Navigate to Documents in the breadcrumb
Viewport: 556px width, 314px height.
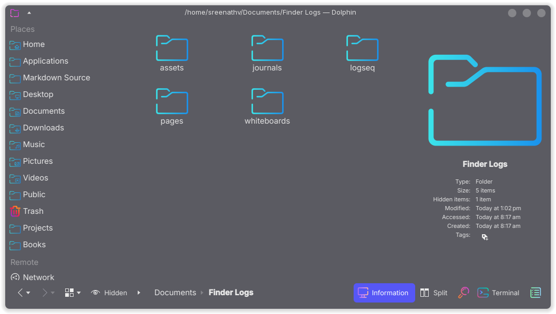point(175,293)
